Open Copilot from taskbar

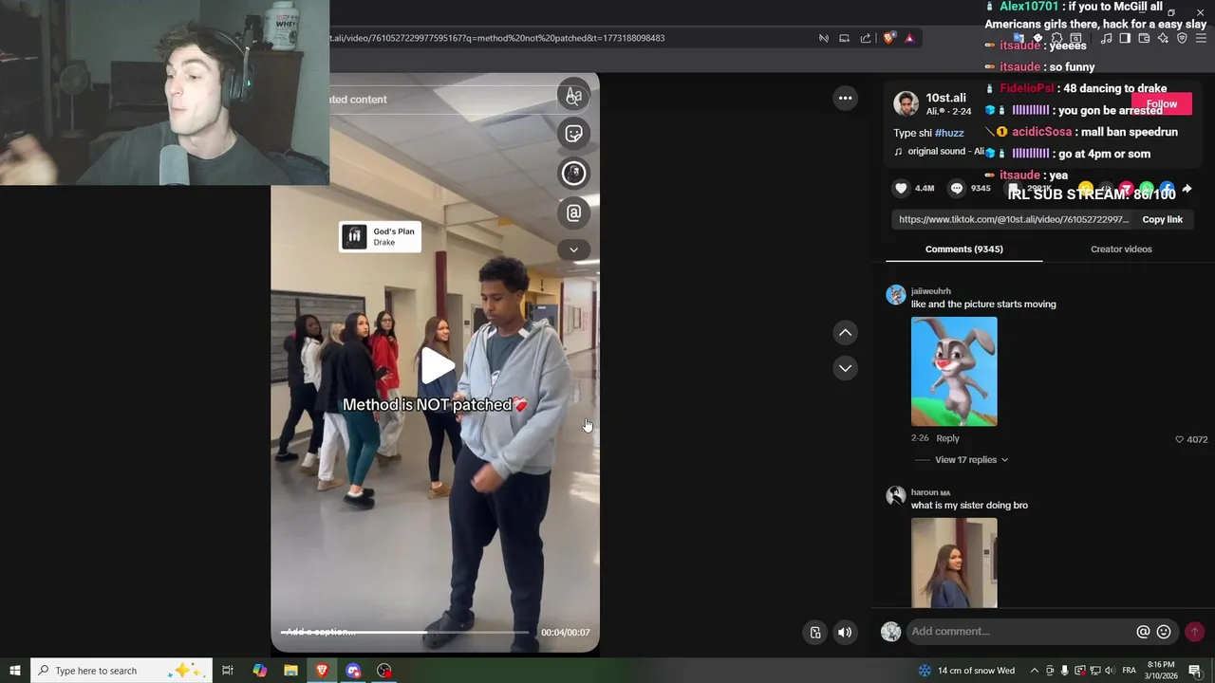(x=260, y=671)
